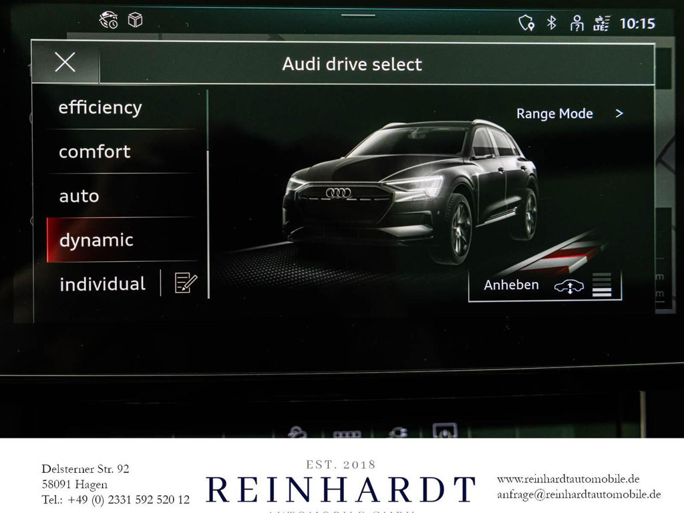Viewport: 684px width, 513px height.
Task: Expand Range Mode with its chevron
Action: point(619,113)
